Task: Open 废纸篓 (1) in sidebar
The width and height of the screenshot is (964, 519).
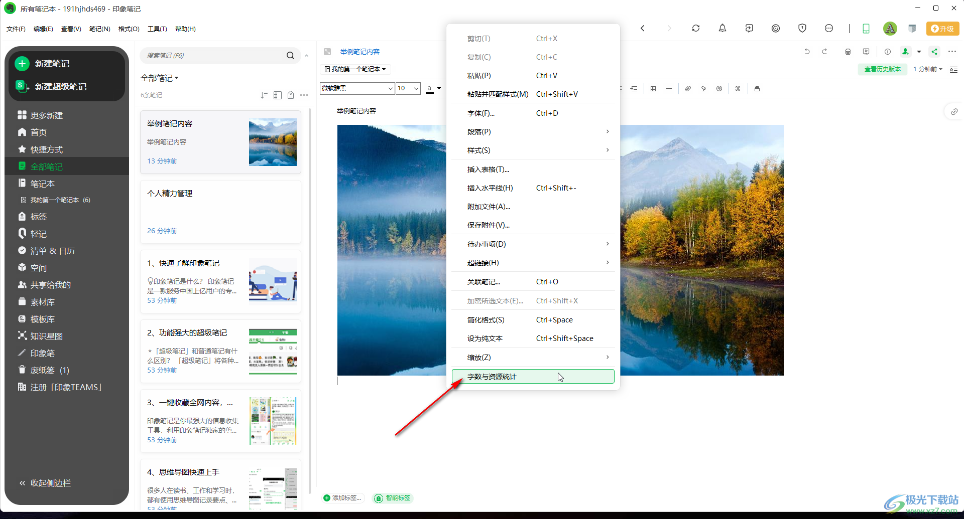Action: (44, 370)
